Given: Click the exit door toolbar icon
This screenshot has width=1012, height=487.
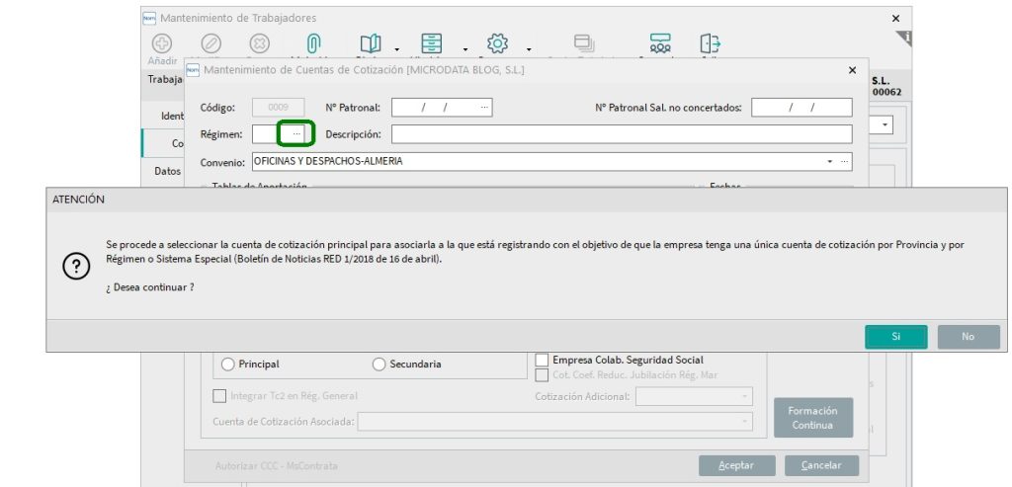Looking at the screenshot, I should pyautogui.click(x=710, y=43).
